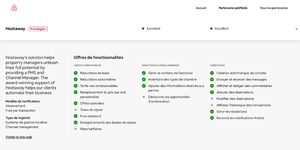Click grey dot for Découvrez les opportunités d'amélioration
This screenshot has width=300, height=150.
pyautogui.click(x=144, y=97)
